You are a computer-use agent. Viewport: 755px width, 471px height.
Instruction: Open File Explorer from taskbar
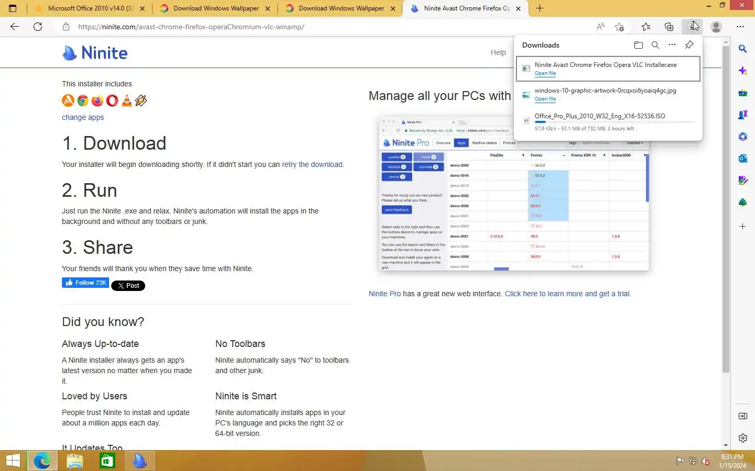click(x=75, y=461)
